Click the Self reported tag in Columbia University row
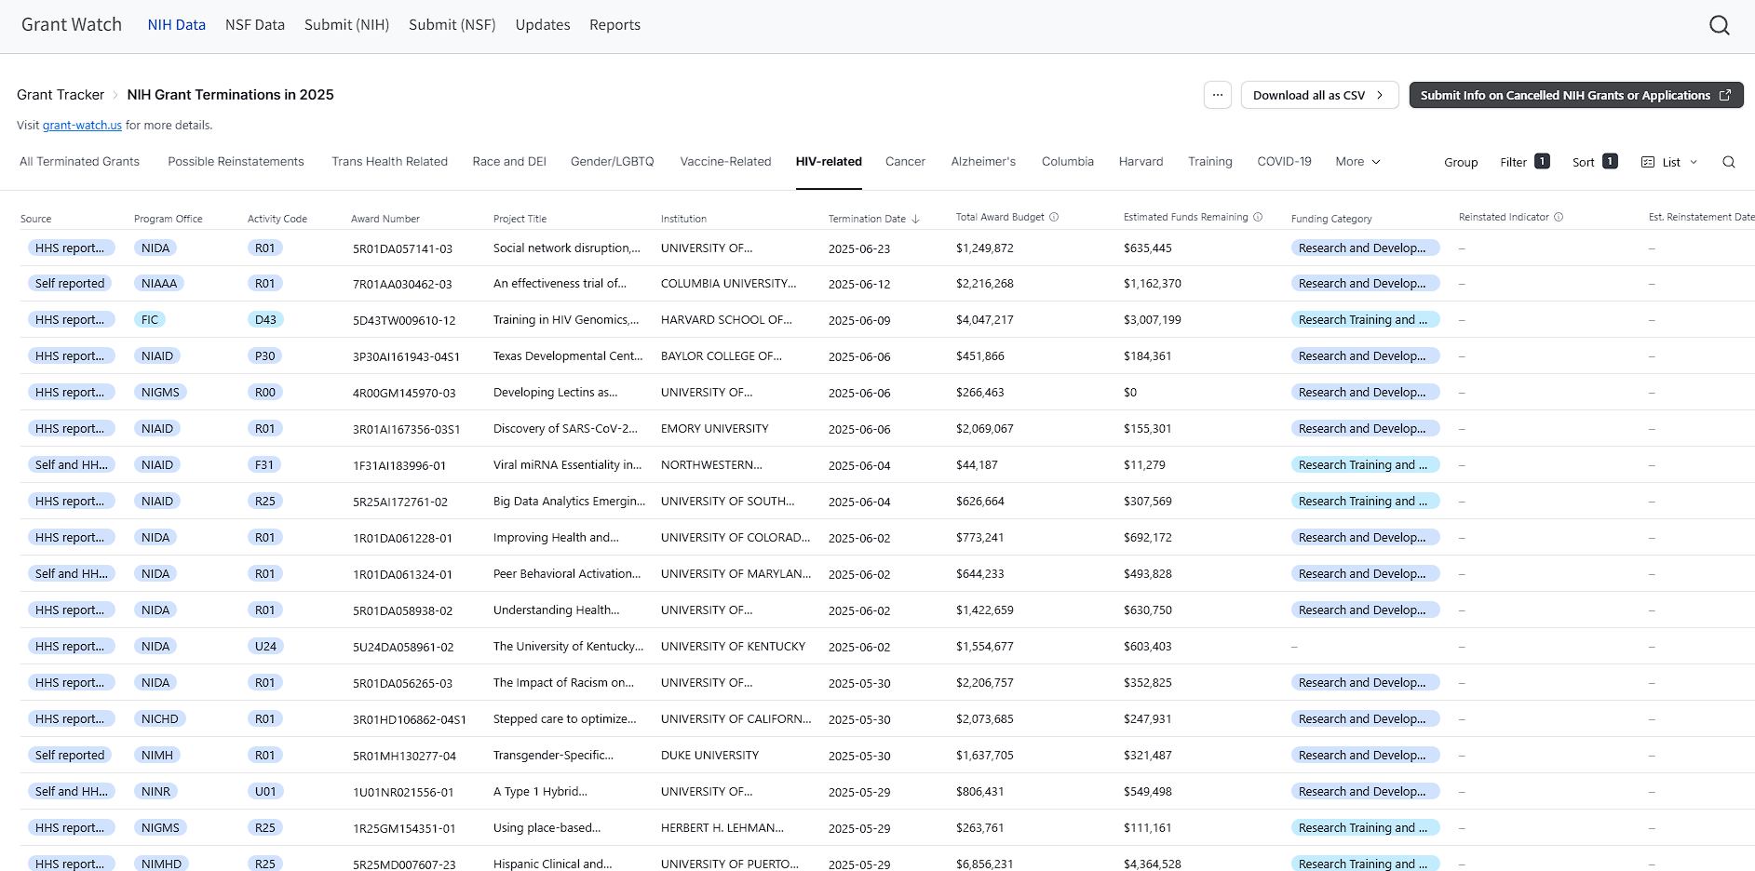 click(x=70, y=283)
